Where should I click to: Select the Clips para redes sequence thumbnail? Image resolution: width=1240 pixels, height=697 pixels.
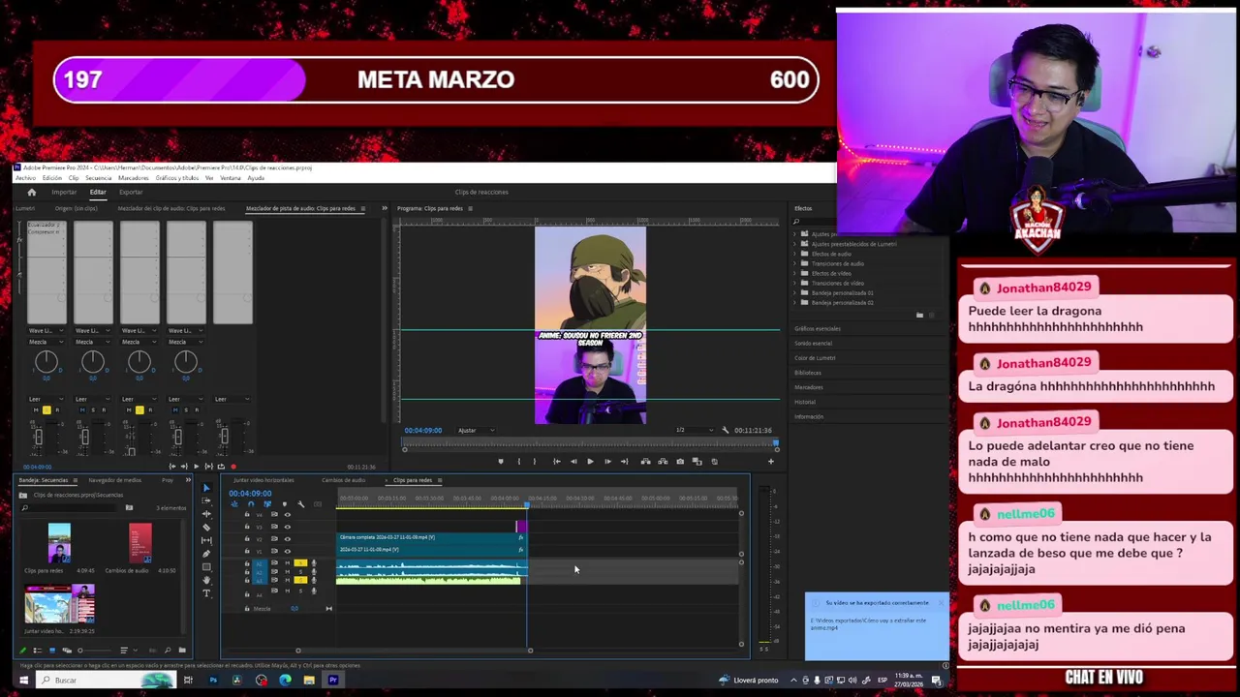59,543
